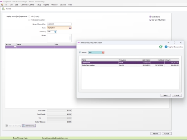187x140 pixels.
Task: Open the File menu
Action: tap(6, 5)
